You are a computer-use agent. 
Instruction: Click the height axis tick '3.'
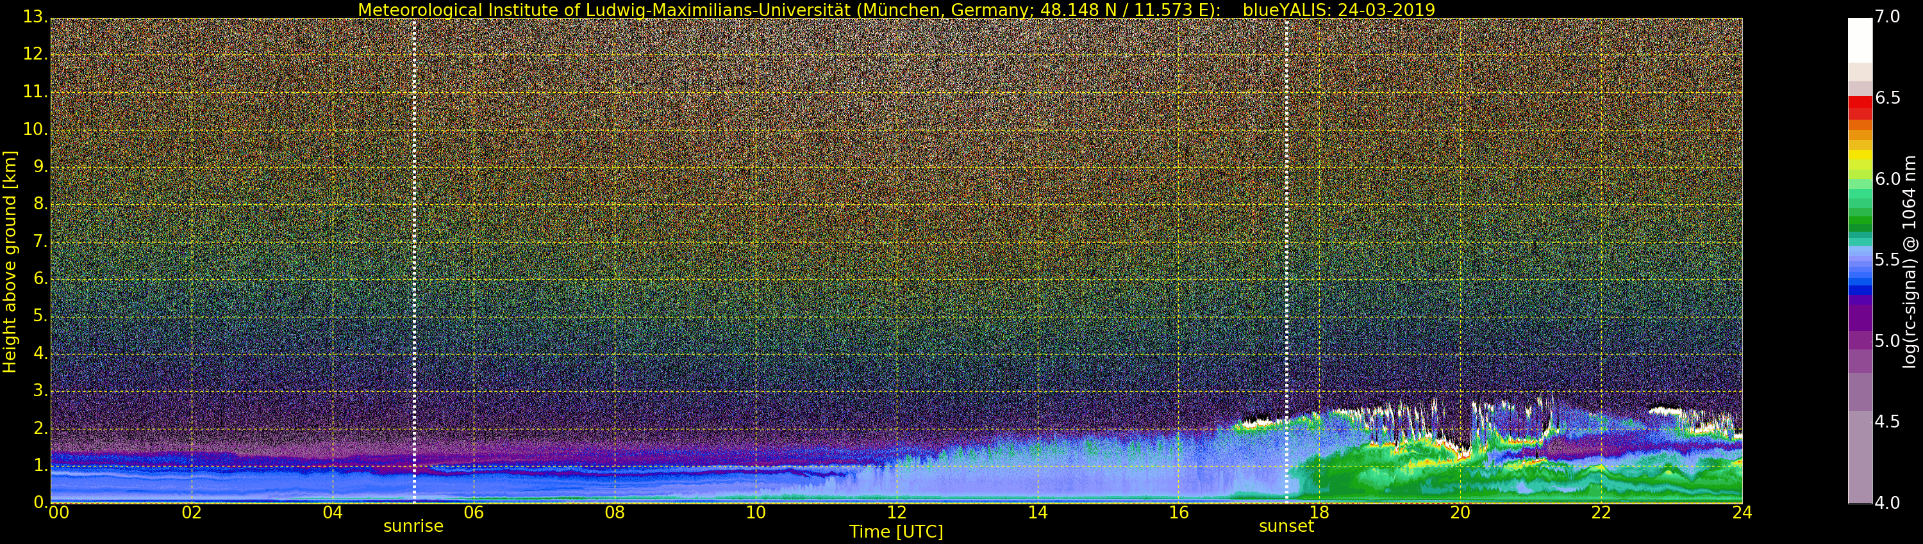tap(40, 390)
